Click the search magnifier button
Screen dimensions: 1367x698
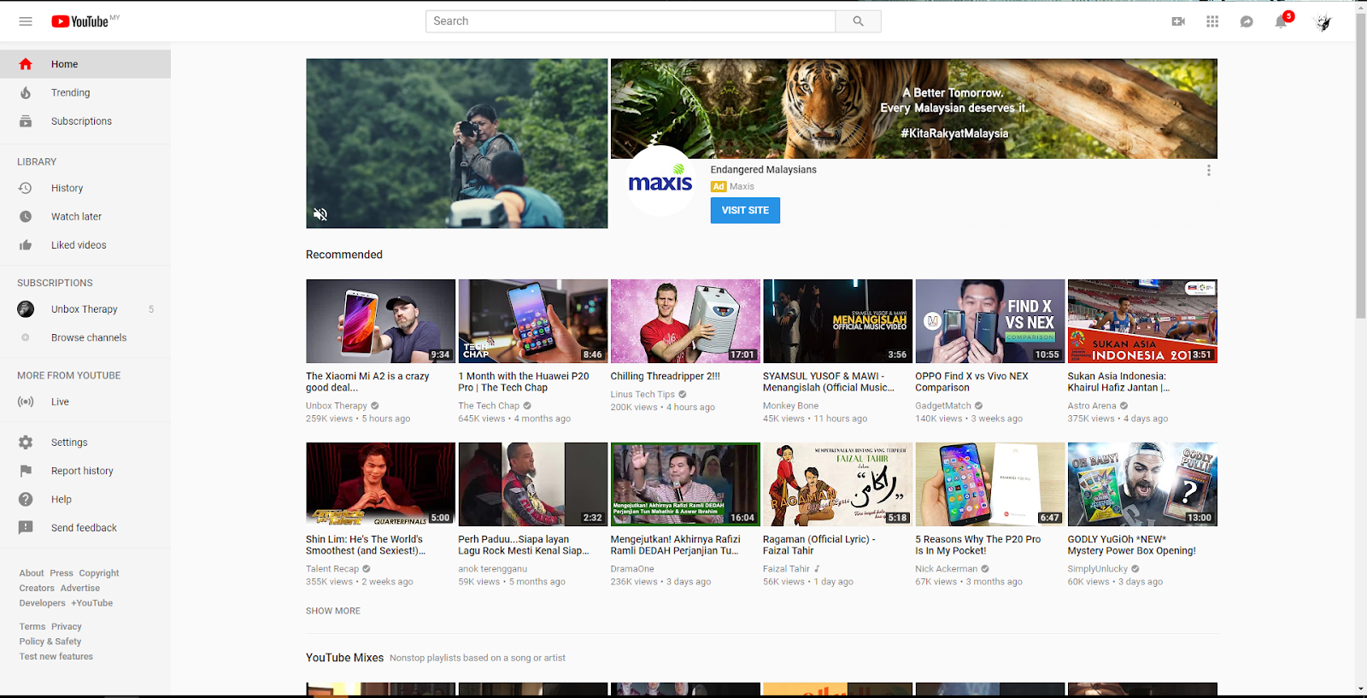click(858, 21)
